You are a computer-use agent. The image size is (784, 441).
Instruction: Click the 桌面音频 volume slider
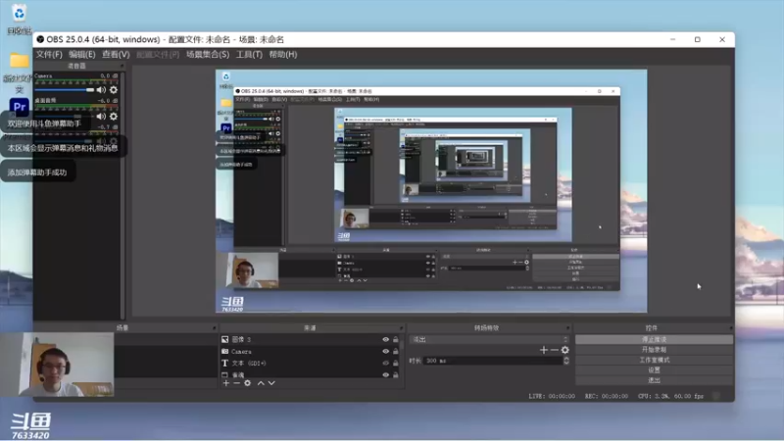(x=65, y=116)
